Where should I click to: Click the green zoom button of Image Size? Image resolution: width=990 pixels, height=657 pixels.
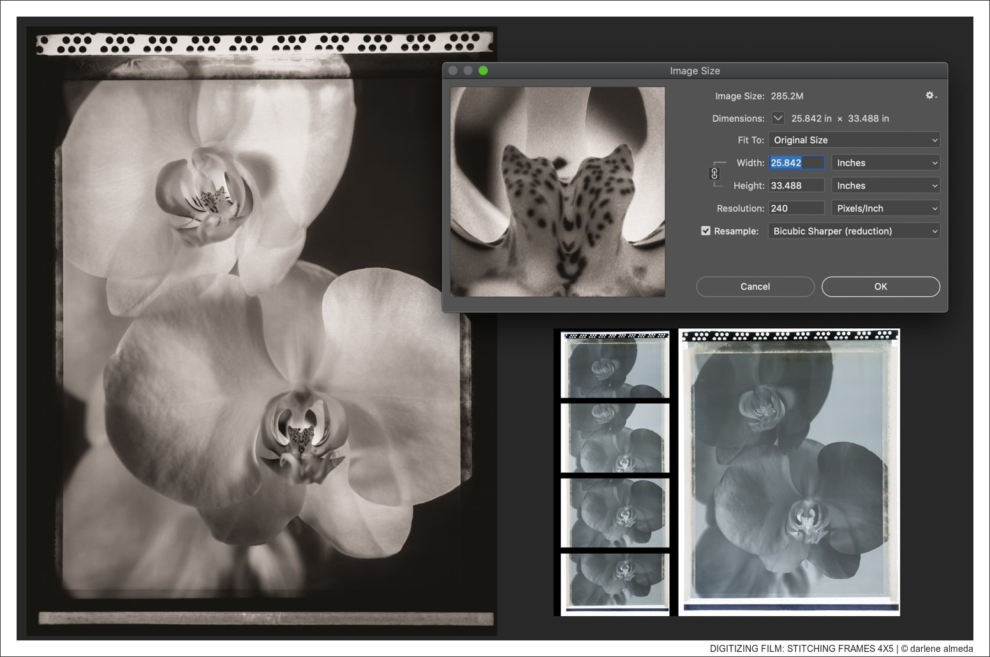point(484,71)
